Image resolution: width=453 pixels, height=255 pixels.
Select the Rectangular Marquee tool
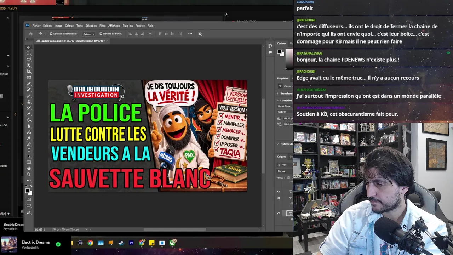(x=29, y=53)
